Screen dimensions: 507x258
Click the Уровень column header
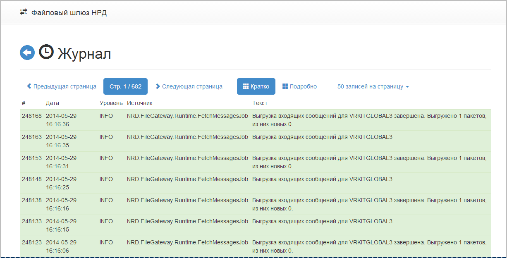coord(111,103)
